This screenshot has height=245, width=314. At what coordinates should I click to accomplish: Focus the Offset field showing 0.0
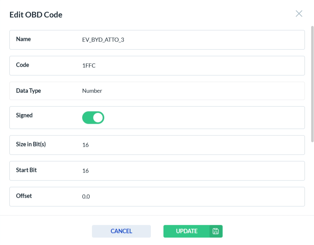(x=189, y=197)
